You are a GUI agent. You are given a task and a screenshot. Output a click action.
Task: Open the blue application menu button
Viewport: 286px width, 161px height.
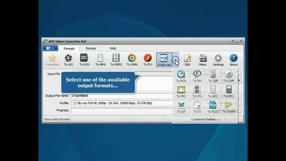click(x=50, y=48)
